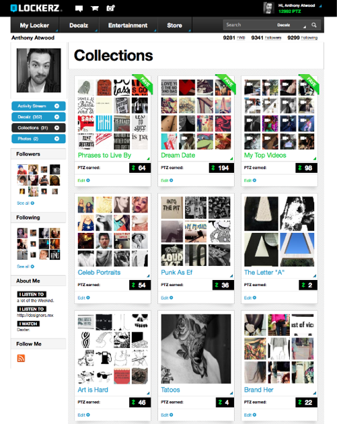The image size is (337, 424).
Task: Open the Decalz search category dropdown
Action: [291, 25]
